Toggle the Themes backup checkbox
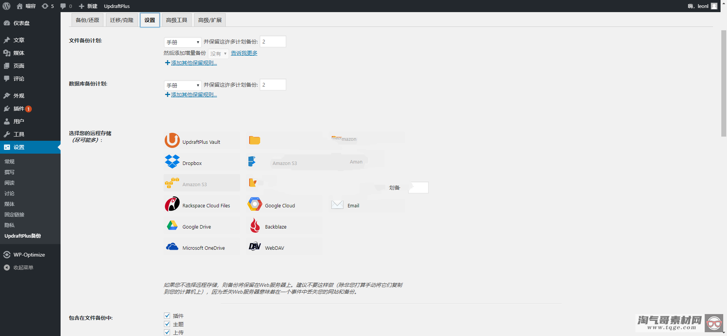 coord(167,324)
